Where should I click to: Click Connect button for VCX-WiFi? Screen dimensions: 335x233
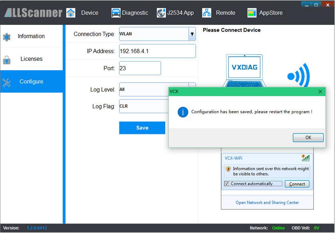coord(297,184)
